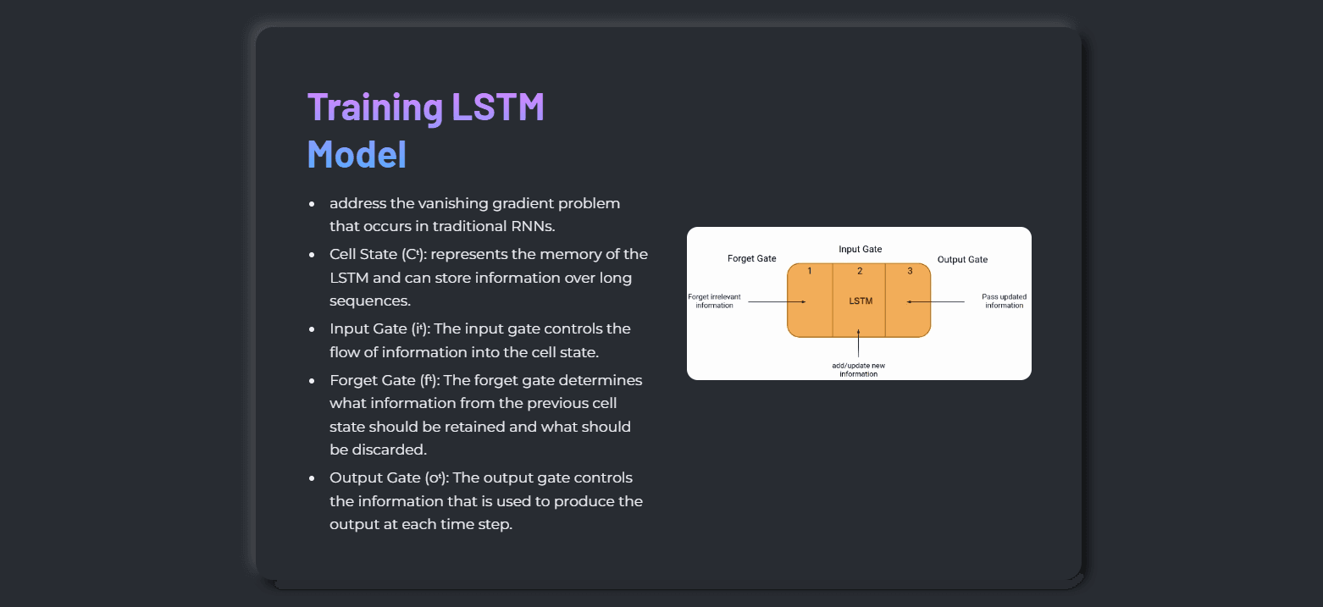Click the Cell State bullet text
The image size is (1323, 607).
click(x=489, y=278)
